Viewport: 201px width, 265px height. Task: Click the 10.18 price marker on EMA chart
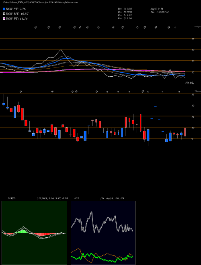pos(189,83)
